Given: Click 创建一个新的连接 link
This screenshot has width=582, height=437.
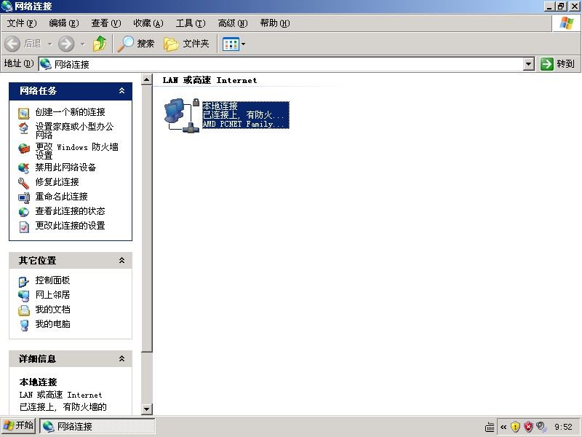Looking at the screenshot, I should point(70,112).
